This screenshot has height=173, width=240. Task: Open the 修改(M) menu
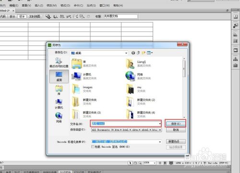(x=51, y=6)
